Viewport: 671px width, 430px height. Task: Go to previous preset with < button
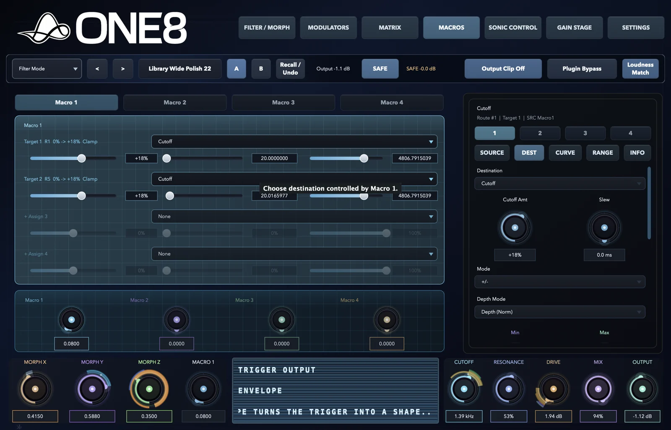(x=97, y=69)
